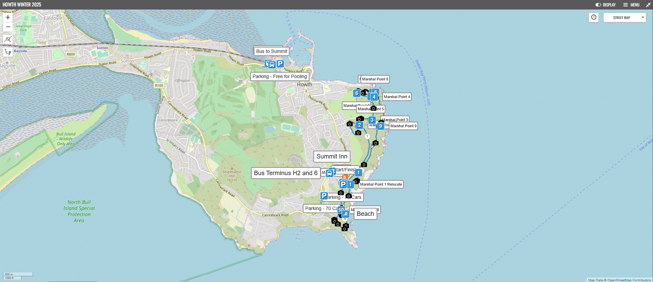Click the Marshal Point 1 Relocate label

click(x=381, y=184)
